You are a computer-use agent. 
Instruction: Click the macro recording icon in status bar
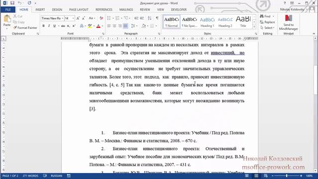click(x=69, y=176)
